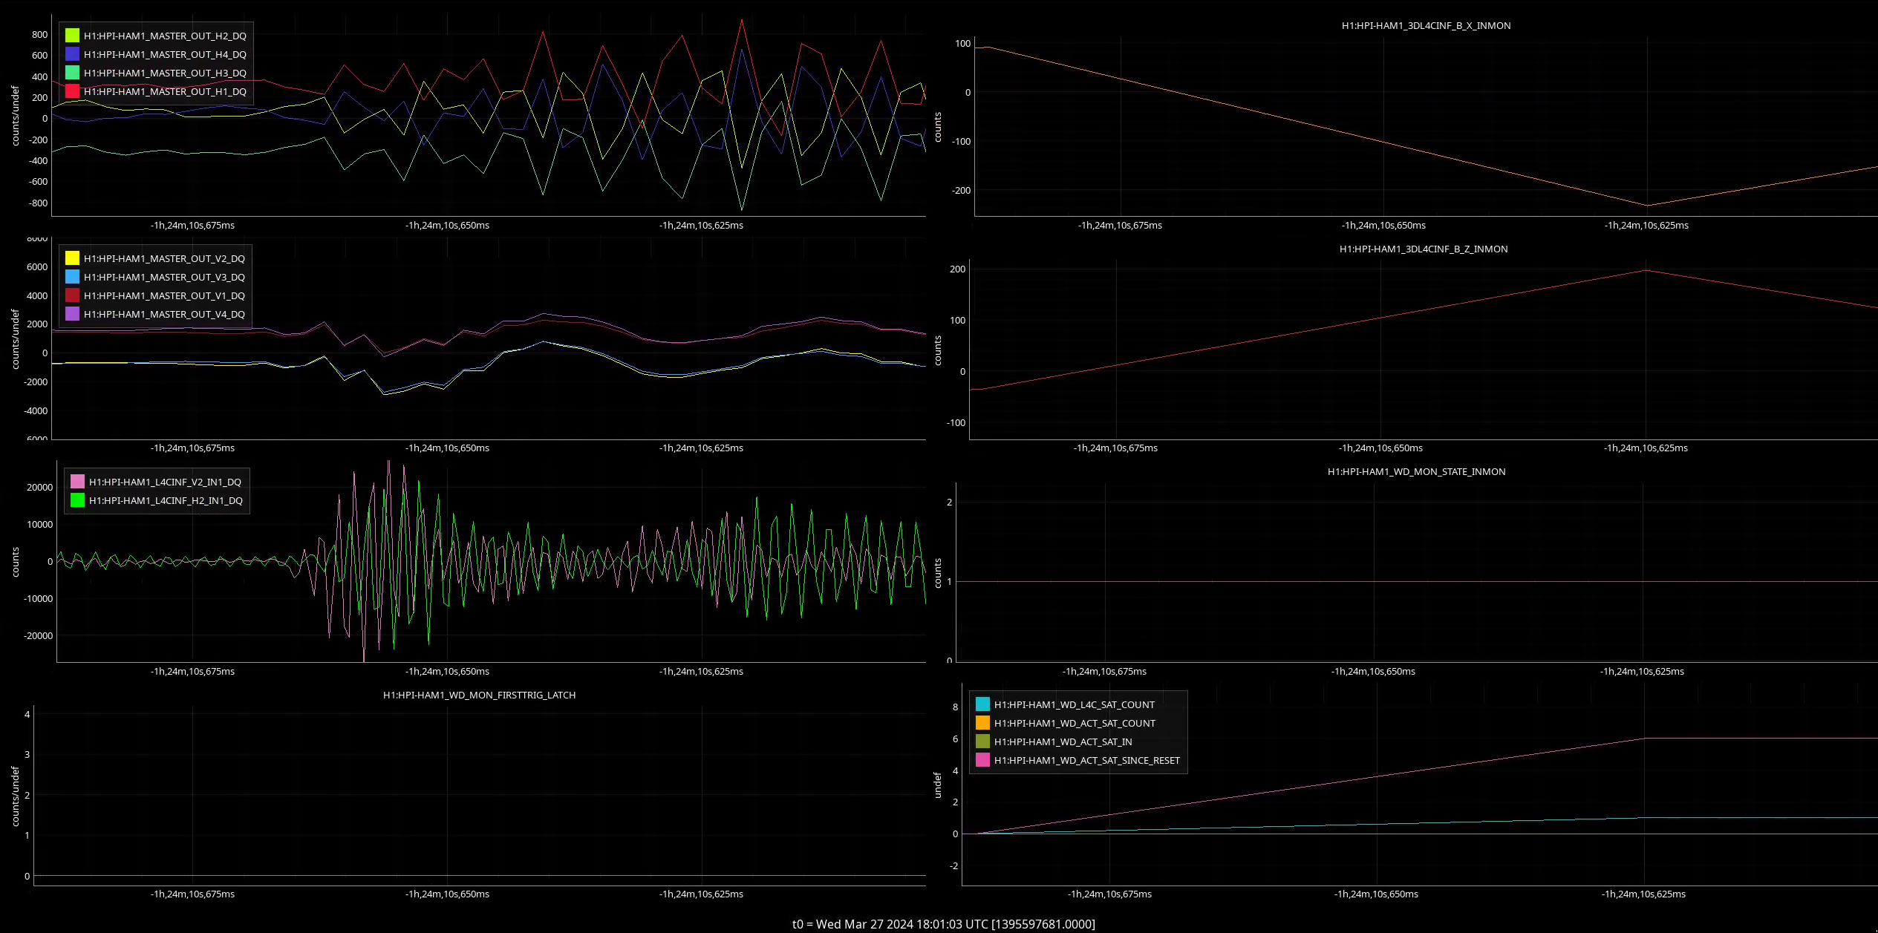This screenshot has height=933, width=1878.
Task: Select the dark red MASTER_OUT_V1_DQ swatch
Action: (x=72, y=295)
